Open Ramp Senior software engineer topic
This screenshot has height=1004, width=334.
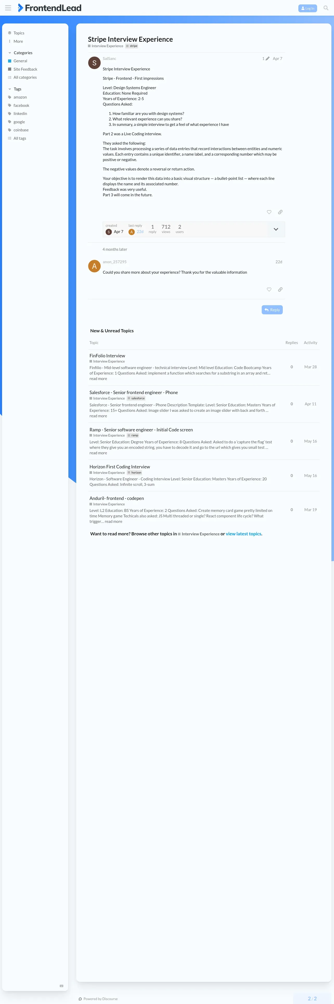point(141,430)
